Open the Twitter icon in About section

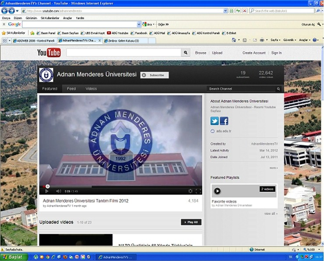215,121
